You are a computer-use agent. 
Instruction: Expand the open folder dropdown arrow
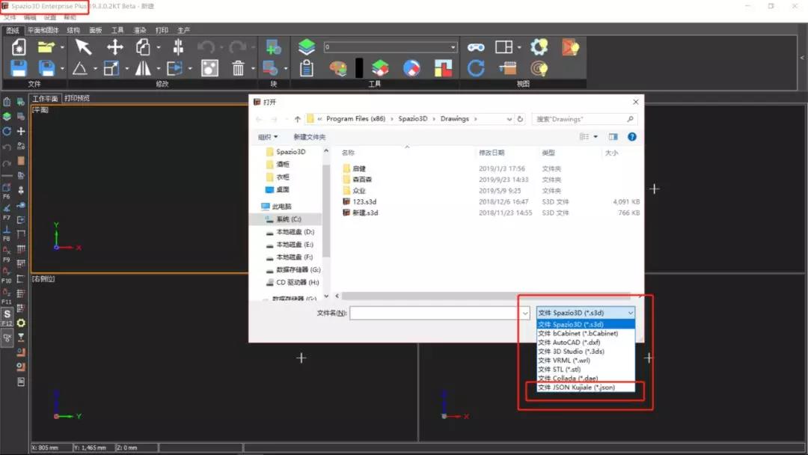(62, 47)
